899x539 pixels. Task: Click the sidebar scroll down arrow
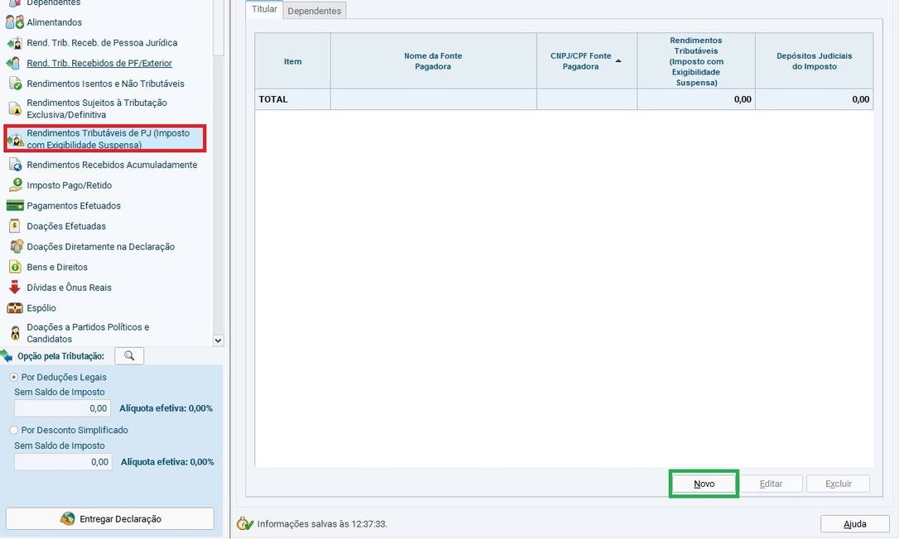[x=218, y=340]
